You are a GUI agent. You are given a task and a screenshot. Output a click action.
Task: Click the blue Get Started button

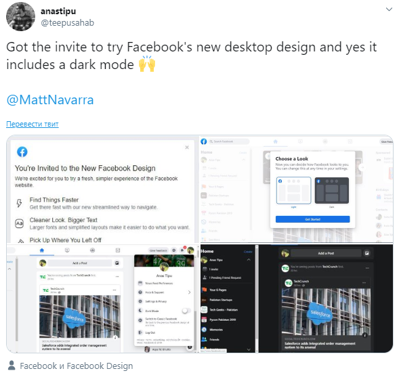tap(313, 219)
